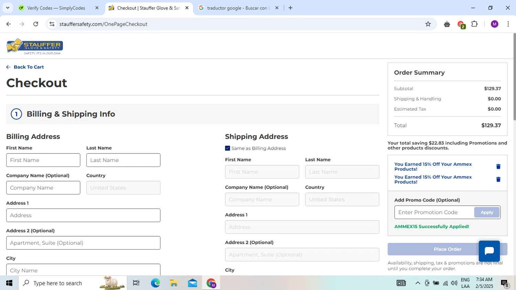Show hidden system tray icons
This screenshot has height=290, width=516.
point(418,283)
